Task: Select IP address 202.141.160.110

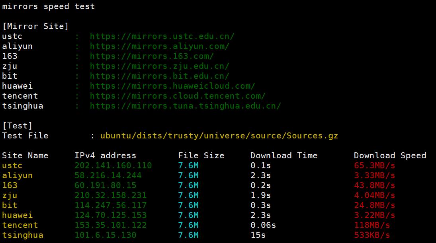Action: click(113, 165)
